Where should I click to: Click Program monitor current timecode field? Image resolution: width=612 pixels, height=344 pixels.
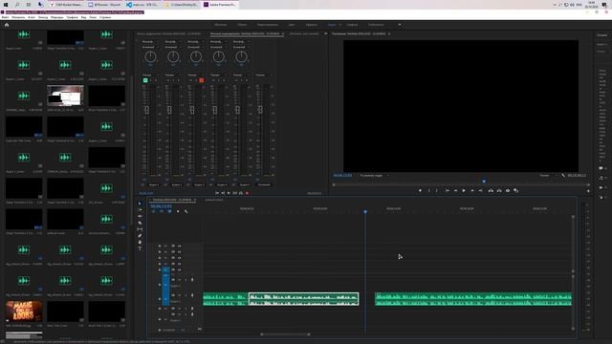pos(342,176)
